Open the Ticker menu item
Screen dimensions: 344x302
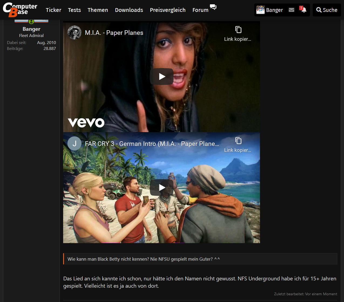(53, 10)
